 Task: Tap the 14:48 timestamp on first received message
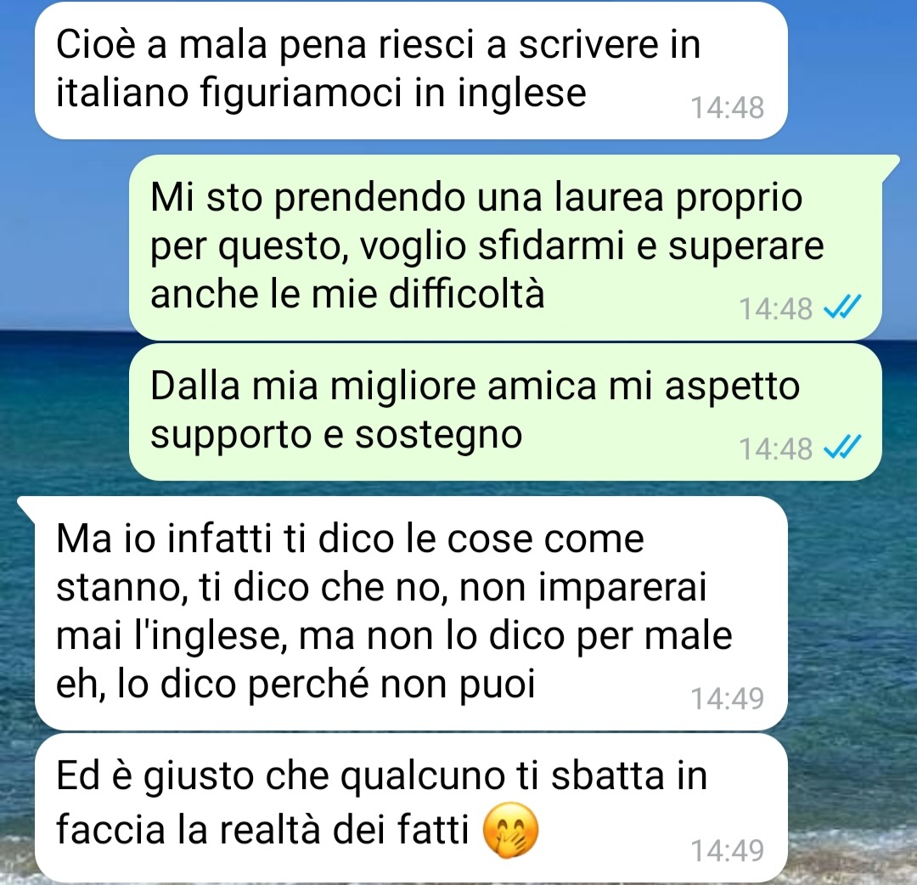coord(728,108)
